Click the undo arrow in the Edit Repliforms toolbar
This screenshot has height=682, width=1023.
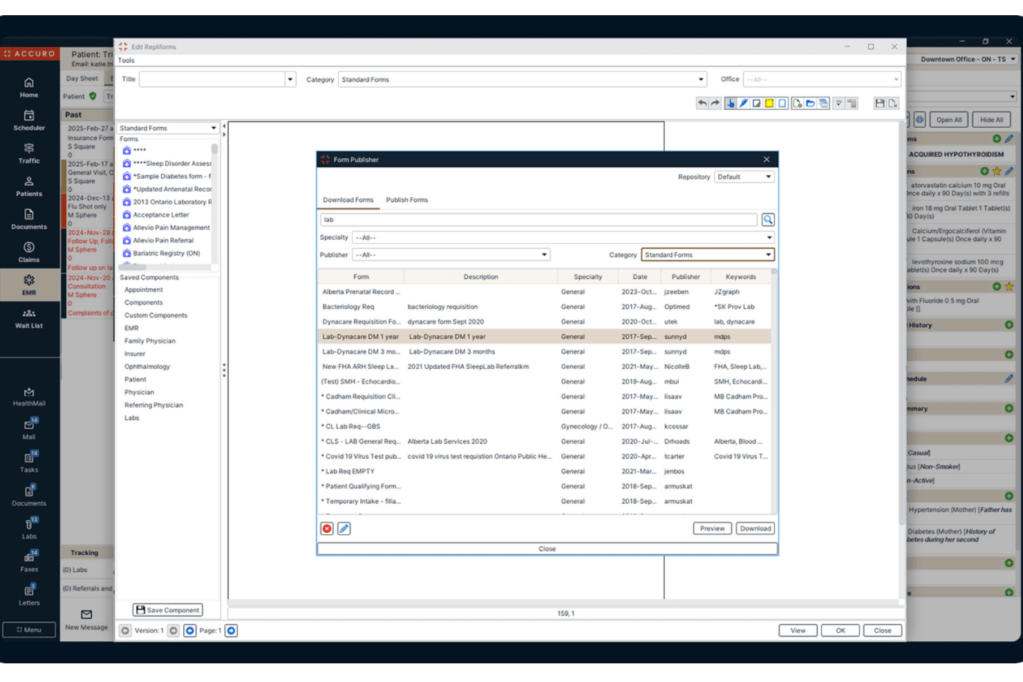[x=702, y=103]
